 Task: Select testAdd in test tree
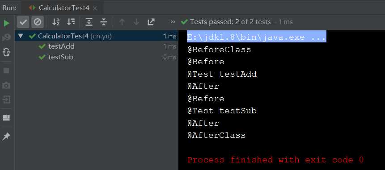coord(61,46)
